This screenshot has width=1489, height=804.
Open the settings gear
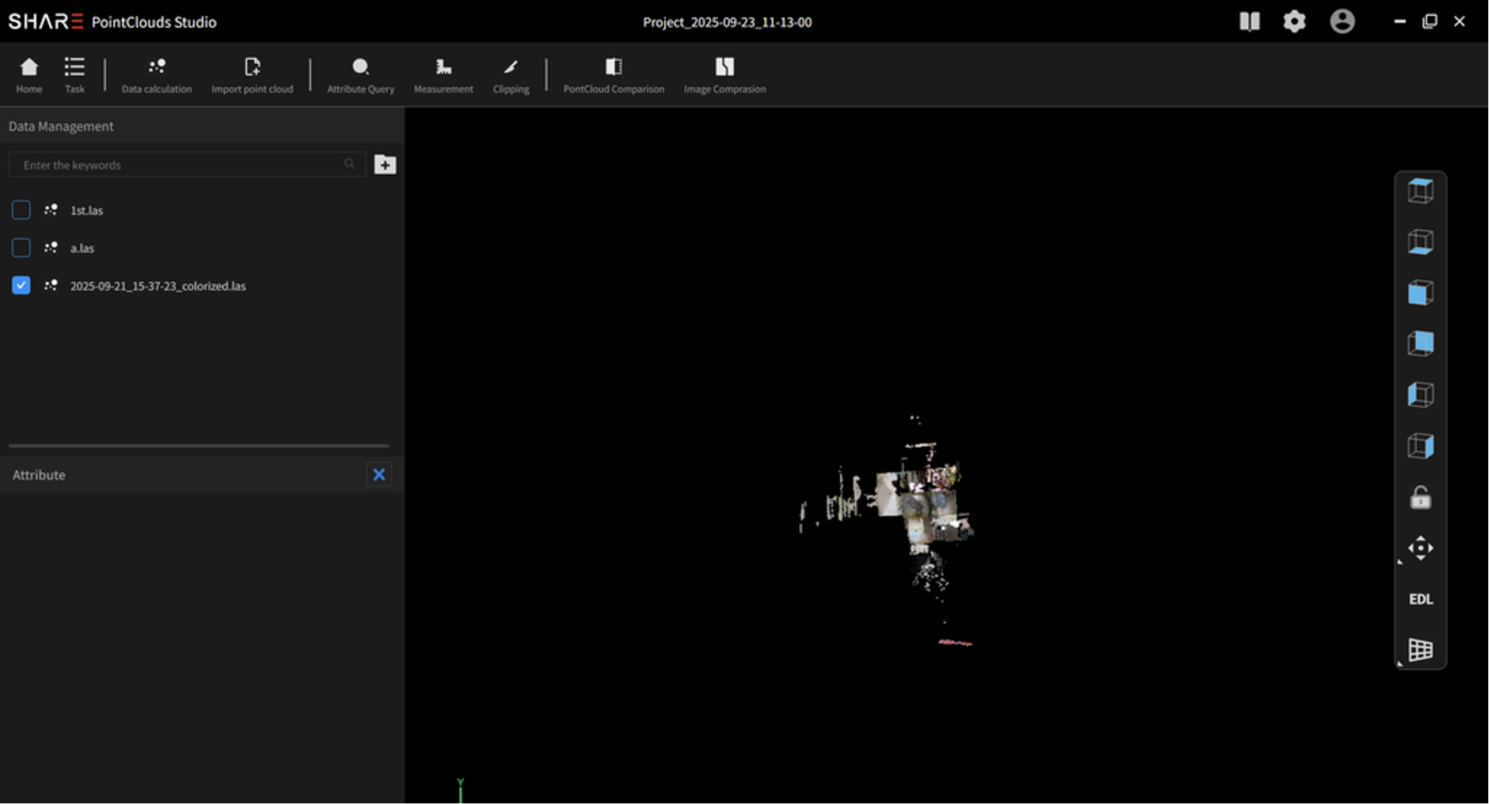(1293, 21)
